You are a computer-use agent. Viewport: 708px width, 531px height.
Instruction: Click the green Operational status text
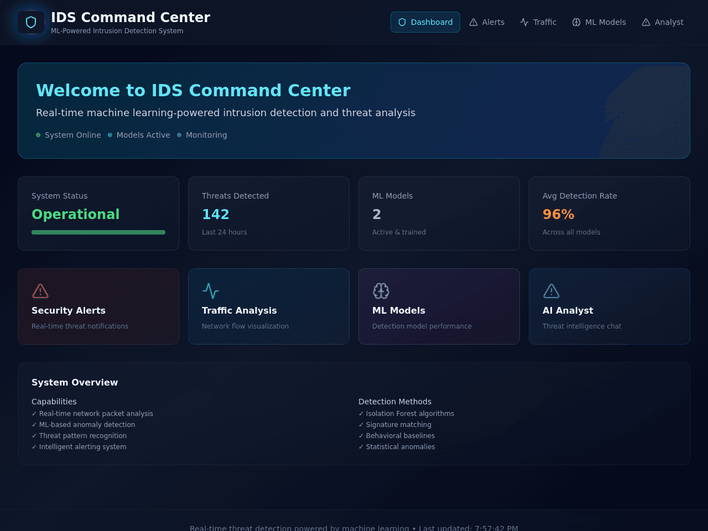(x=76, y=214)
